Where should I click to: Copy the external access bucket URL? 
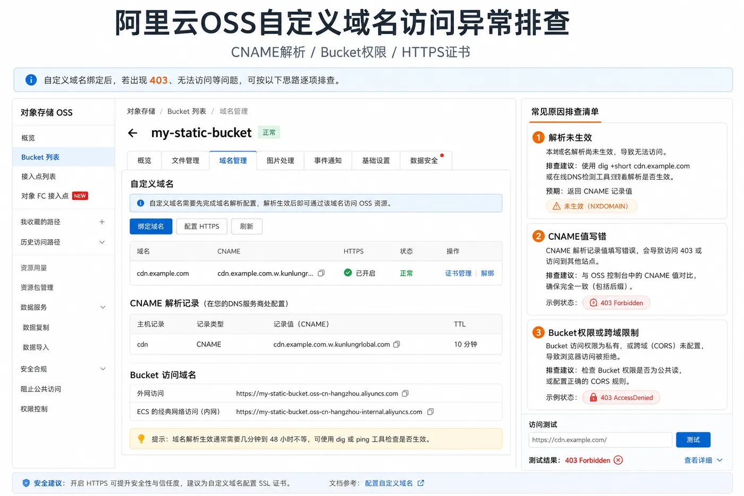405,393
